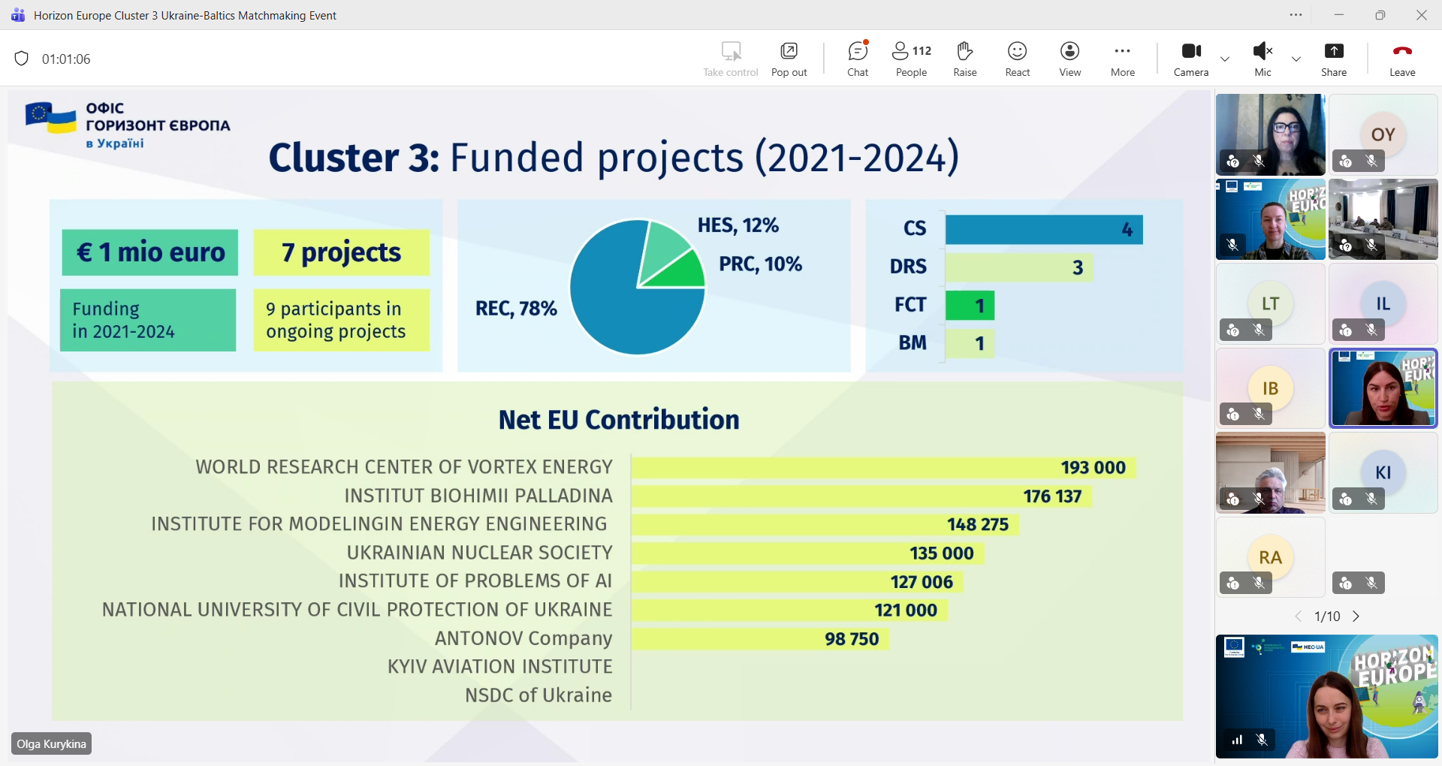Click the shield security icon beside timer
The width and height of the screenshot is (1442, 766).
point(22,59)
